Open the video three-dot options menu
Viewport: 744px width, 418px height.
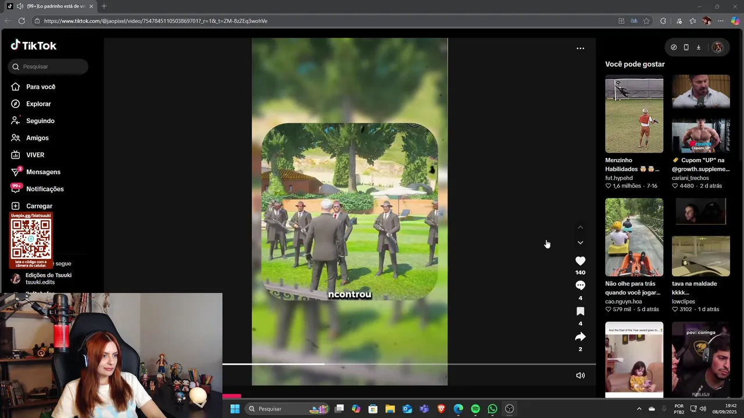click(580, 48)
